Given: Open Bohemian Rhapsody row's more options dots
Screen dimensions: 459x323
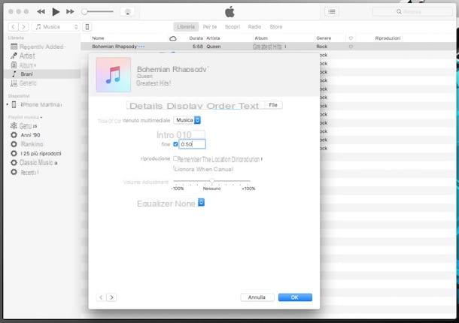Looking at the screenshot, I should 141,47.
